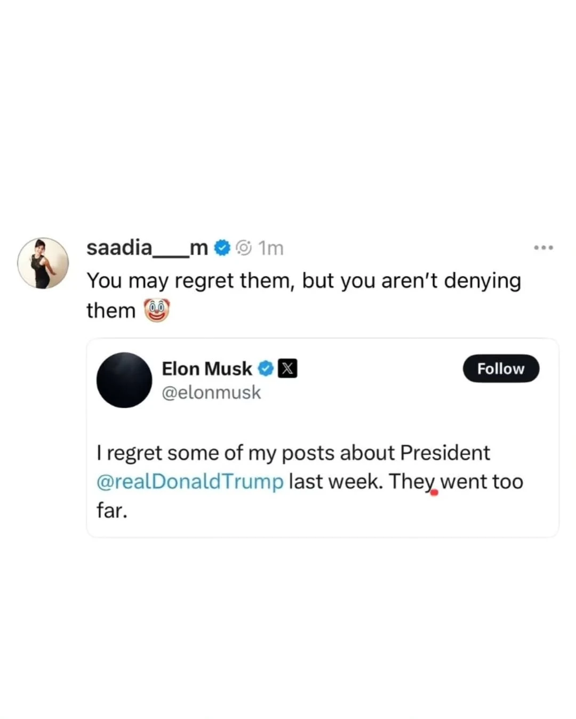Click the red dot under 'They'
576x719 pixels.
[434, 492]
